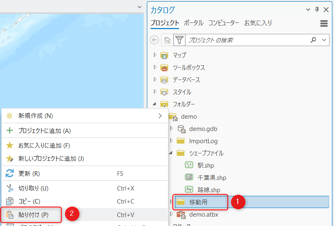Switch to the ポータル tab
This screenshot has width=334, height=226.
[x=193, y=23]
